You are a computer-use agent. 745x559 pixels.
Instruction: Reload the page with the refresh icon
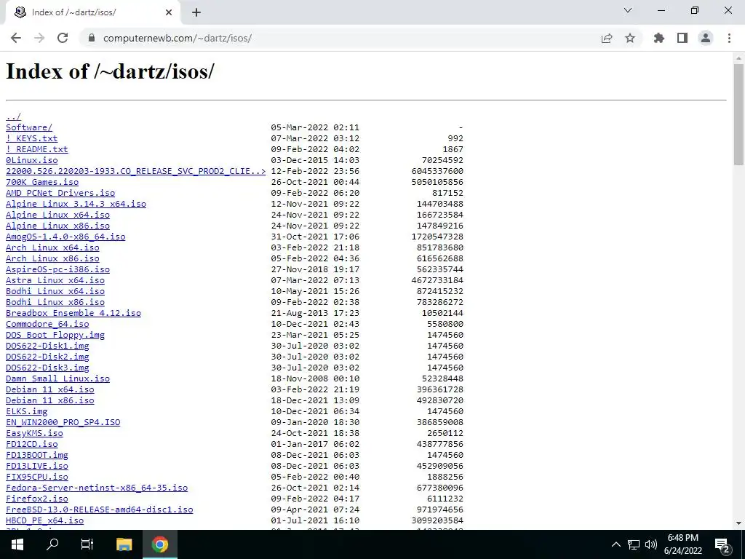63,38
